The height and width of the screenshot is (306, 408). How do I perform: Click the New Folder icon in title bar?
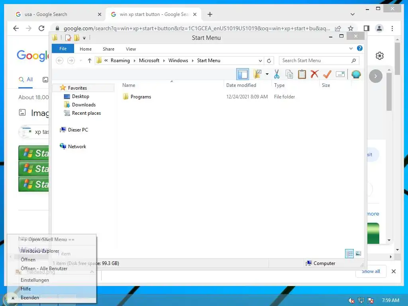(x=77, y=38)
